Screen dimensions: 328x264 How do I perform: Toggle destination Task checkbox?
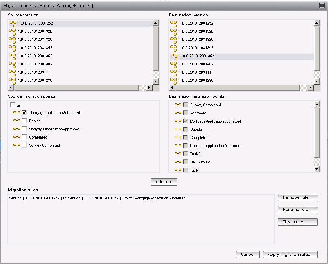coord(185,170)
